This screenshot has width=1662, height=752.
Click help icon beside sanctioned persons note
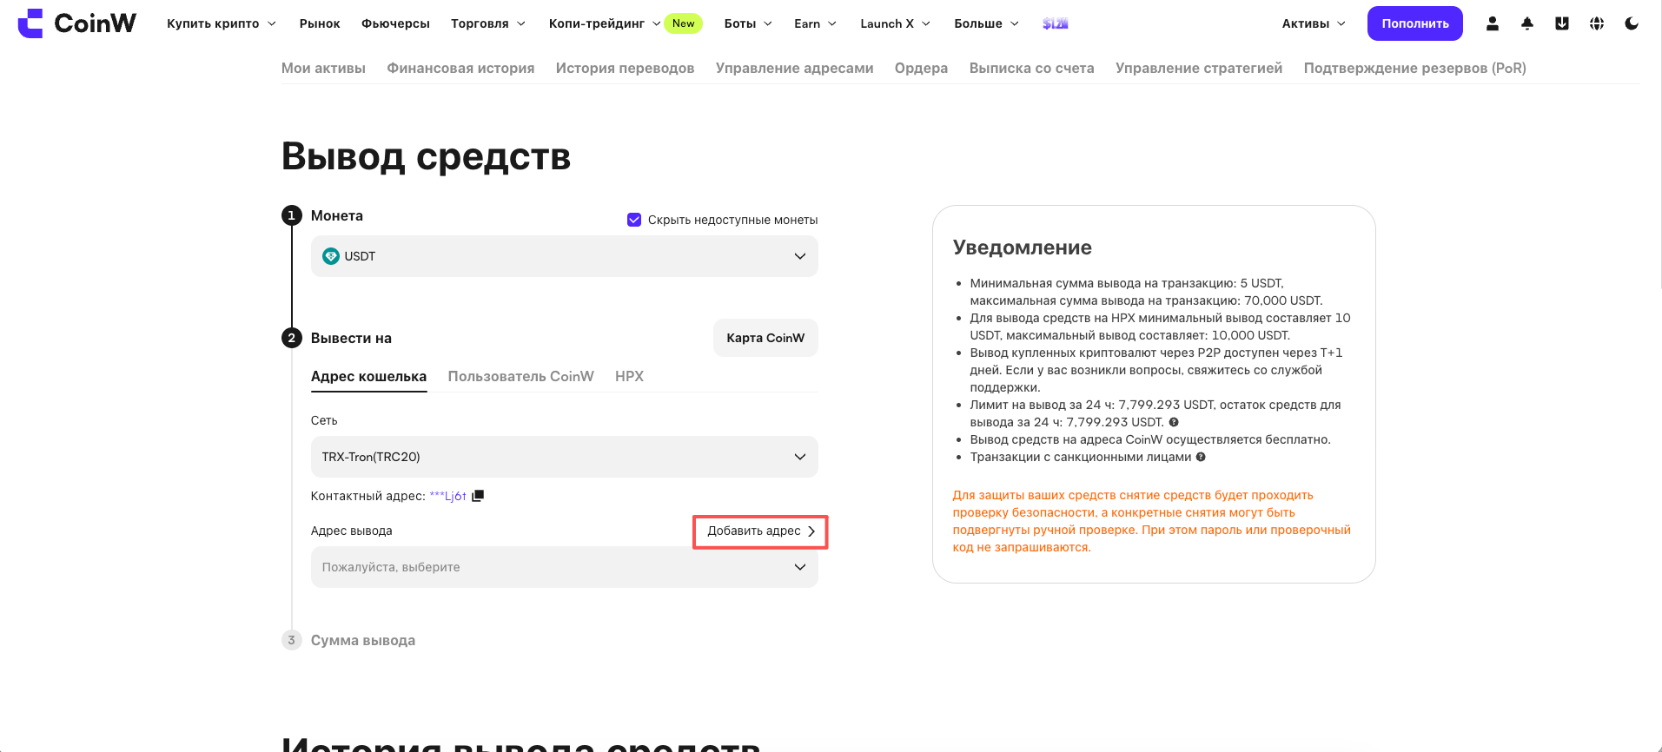click(x=1201, y=457)
